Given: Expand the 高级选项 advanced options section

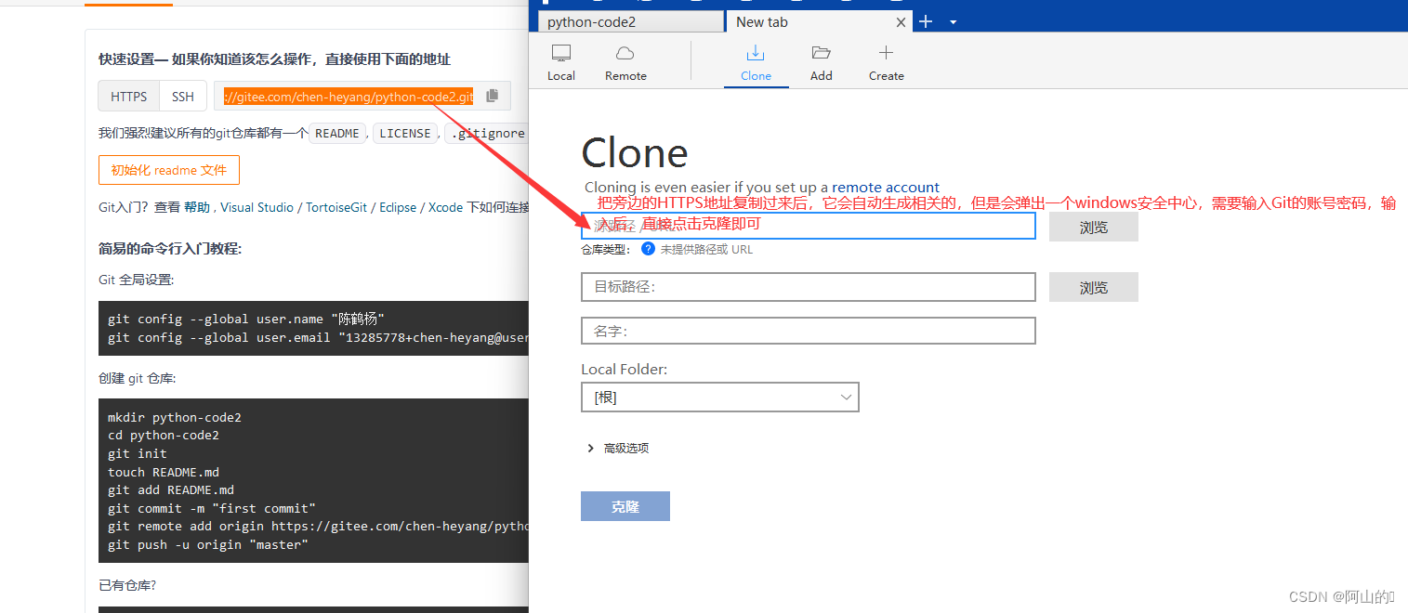Looking at the screenshot, I should 619,447.
